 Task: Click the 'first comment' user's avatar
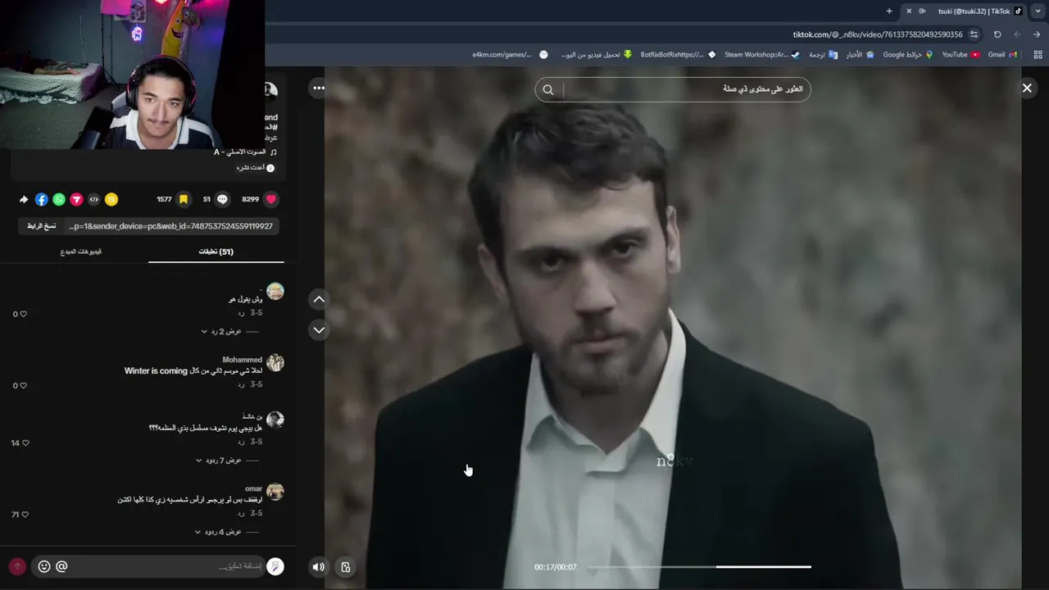point(275,292)
